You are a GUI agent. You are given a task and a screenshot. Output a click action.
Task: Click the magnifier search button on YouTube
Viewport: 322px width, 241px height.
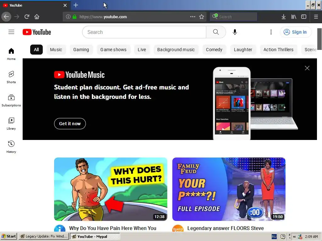tap(216, 32)
